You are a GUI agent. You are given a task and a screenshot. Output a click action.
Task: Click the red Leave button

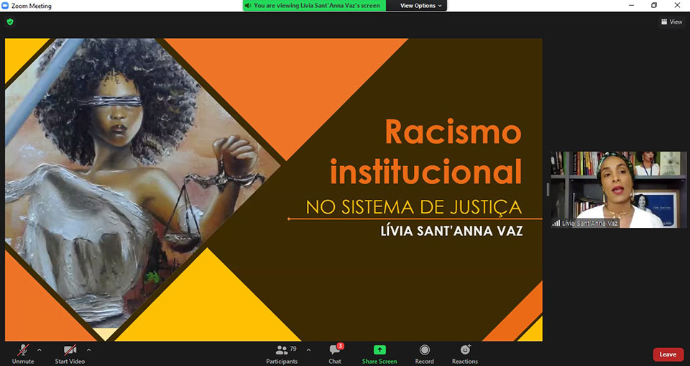coord(668,354)
